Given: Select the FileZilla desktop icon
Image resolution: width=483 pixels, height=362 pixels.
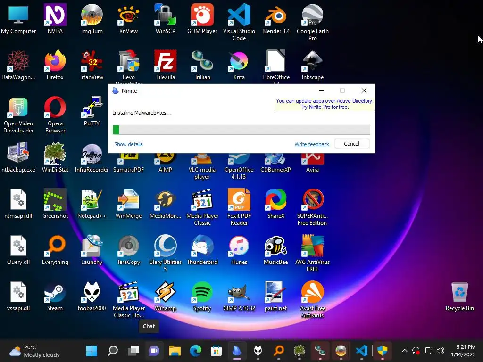Looking at the screenshot, I should (166, 65).
